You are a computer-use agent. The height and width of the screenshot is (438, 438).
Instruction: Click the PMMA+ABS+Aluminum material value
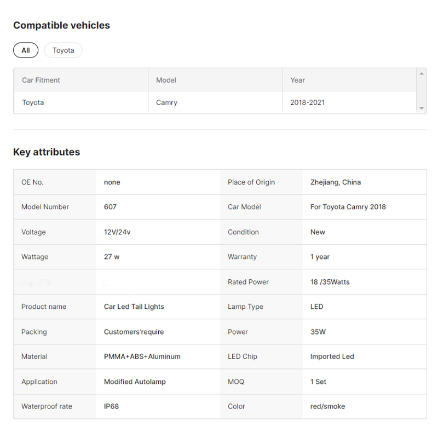click(x=142, y=356)
